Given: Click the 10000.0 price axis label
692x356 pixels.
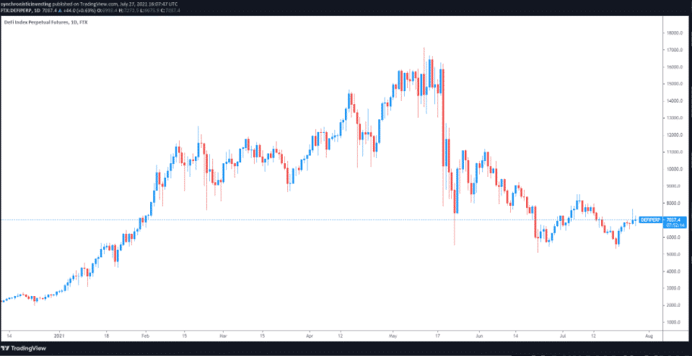Looking at the screenshot, I should (x=676, y=169).
